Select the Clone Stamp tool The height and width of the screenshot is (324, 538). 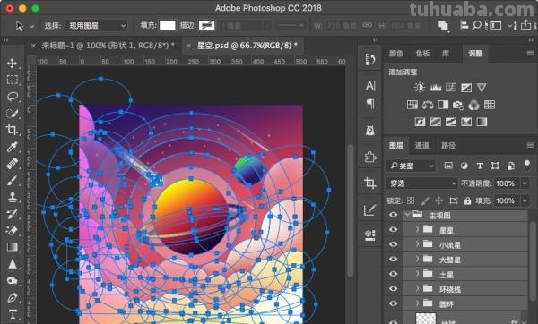point(13,197)
